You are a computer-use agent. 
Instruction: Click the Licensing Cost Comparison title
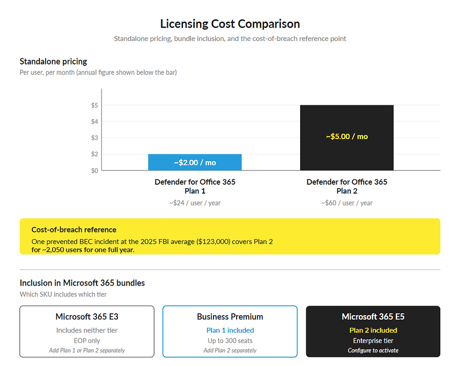tap(230, 24)
